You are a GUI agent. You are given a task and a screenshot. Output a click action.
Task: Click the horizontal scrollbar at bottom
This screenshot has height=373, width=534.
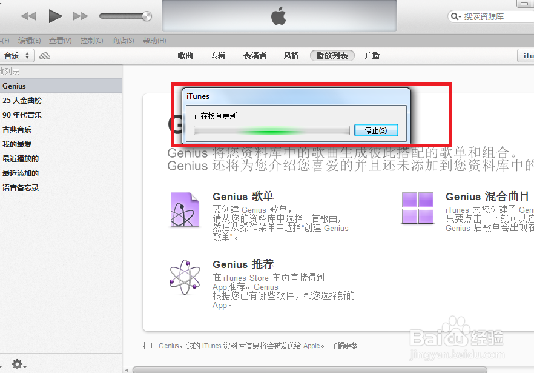pyautogui.click(x=310, y=370)
